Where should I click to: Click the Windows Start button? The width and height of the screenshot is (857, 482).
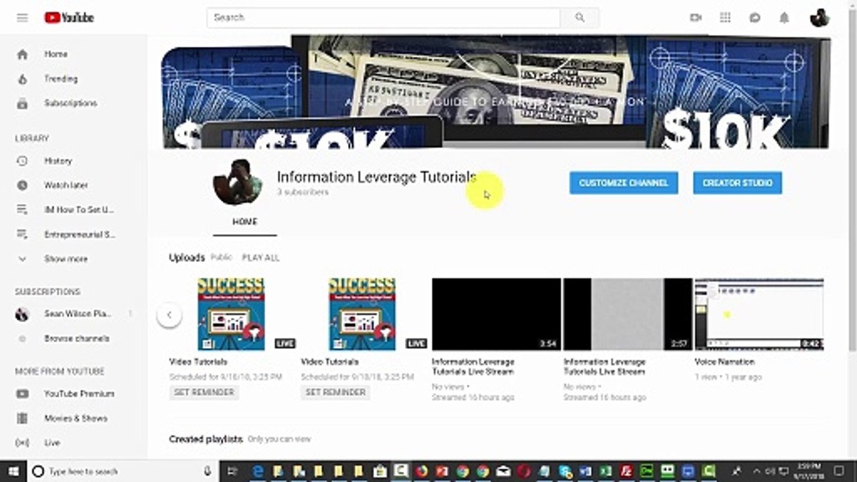14,471
